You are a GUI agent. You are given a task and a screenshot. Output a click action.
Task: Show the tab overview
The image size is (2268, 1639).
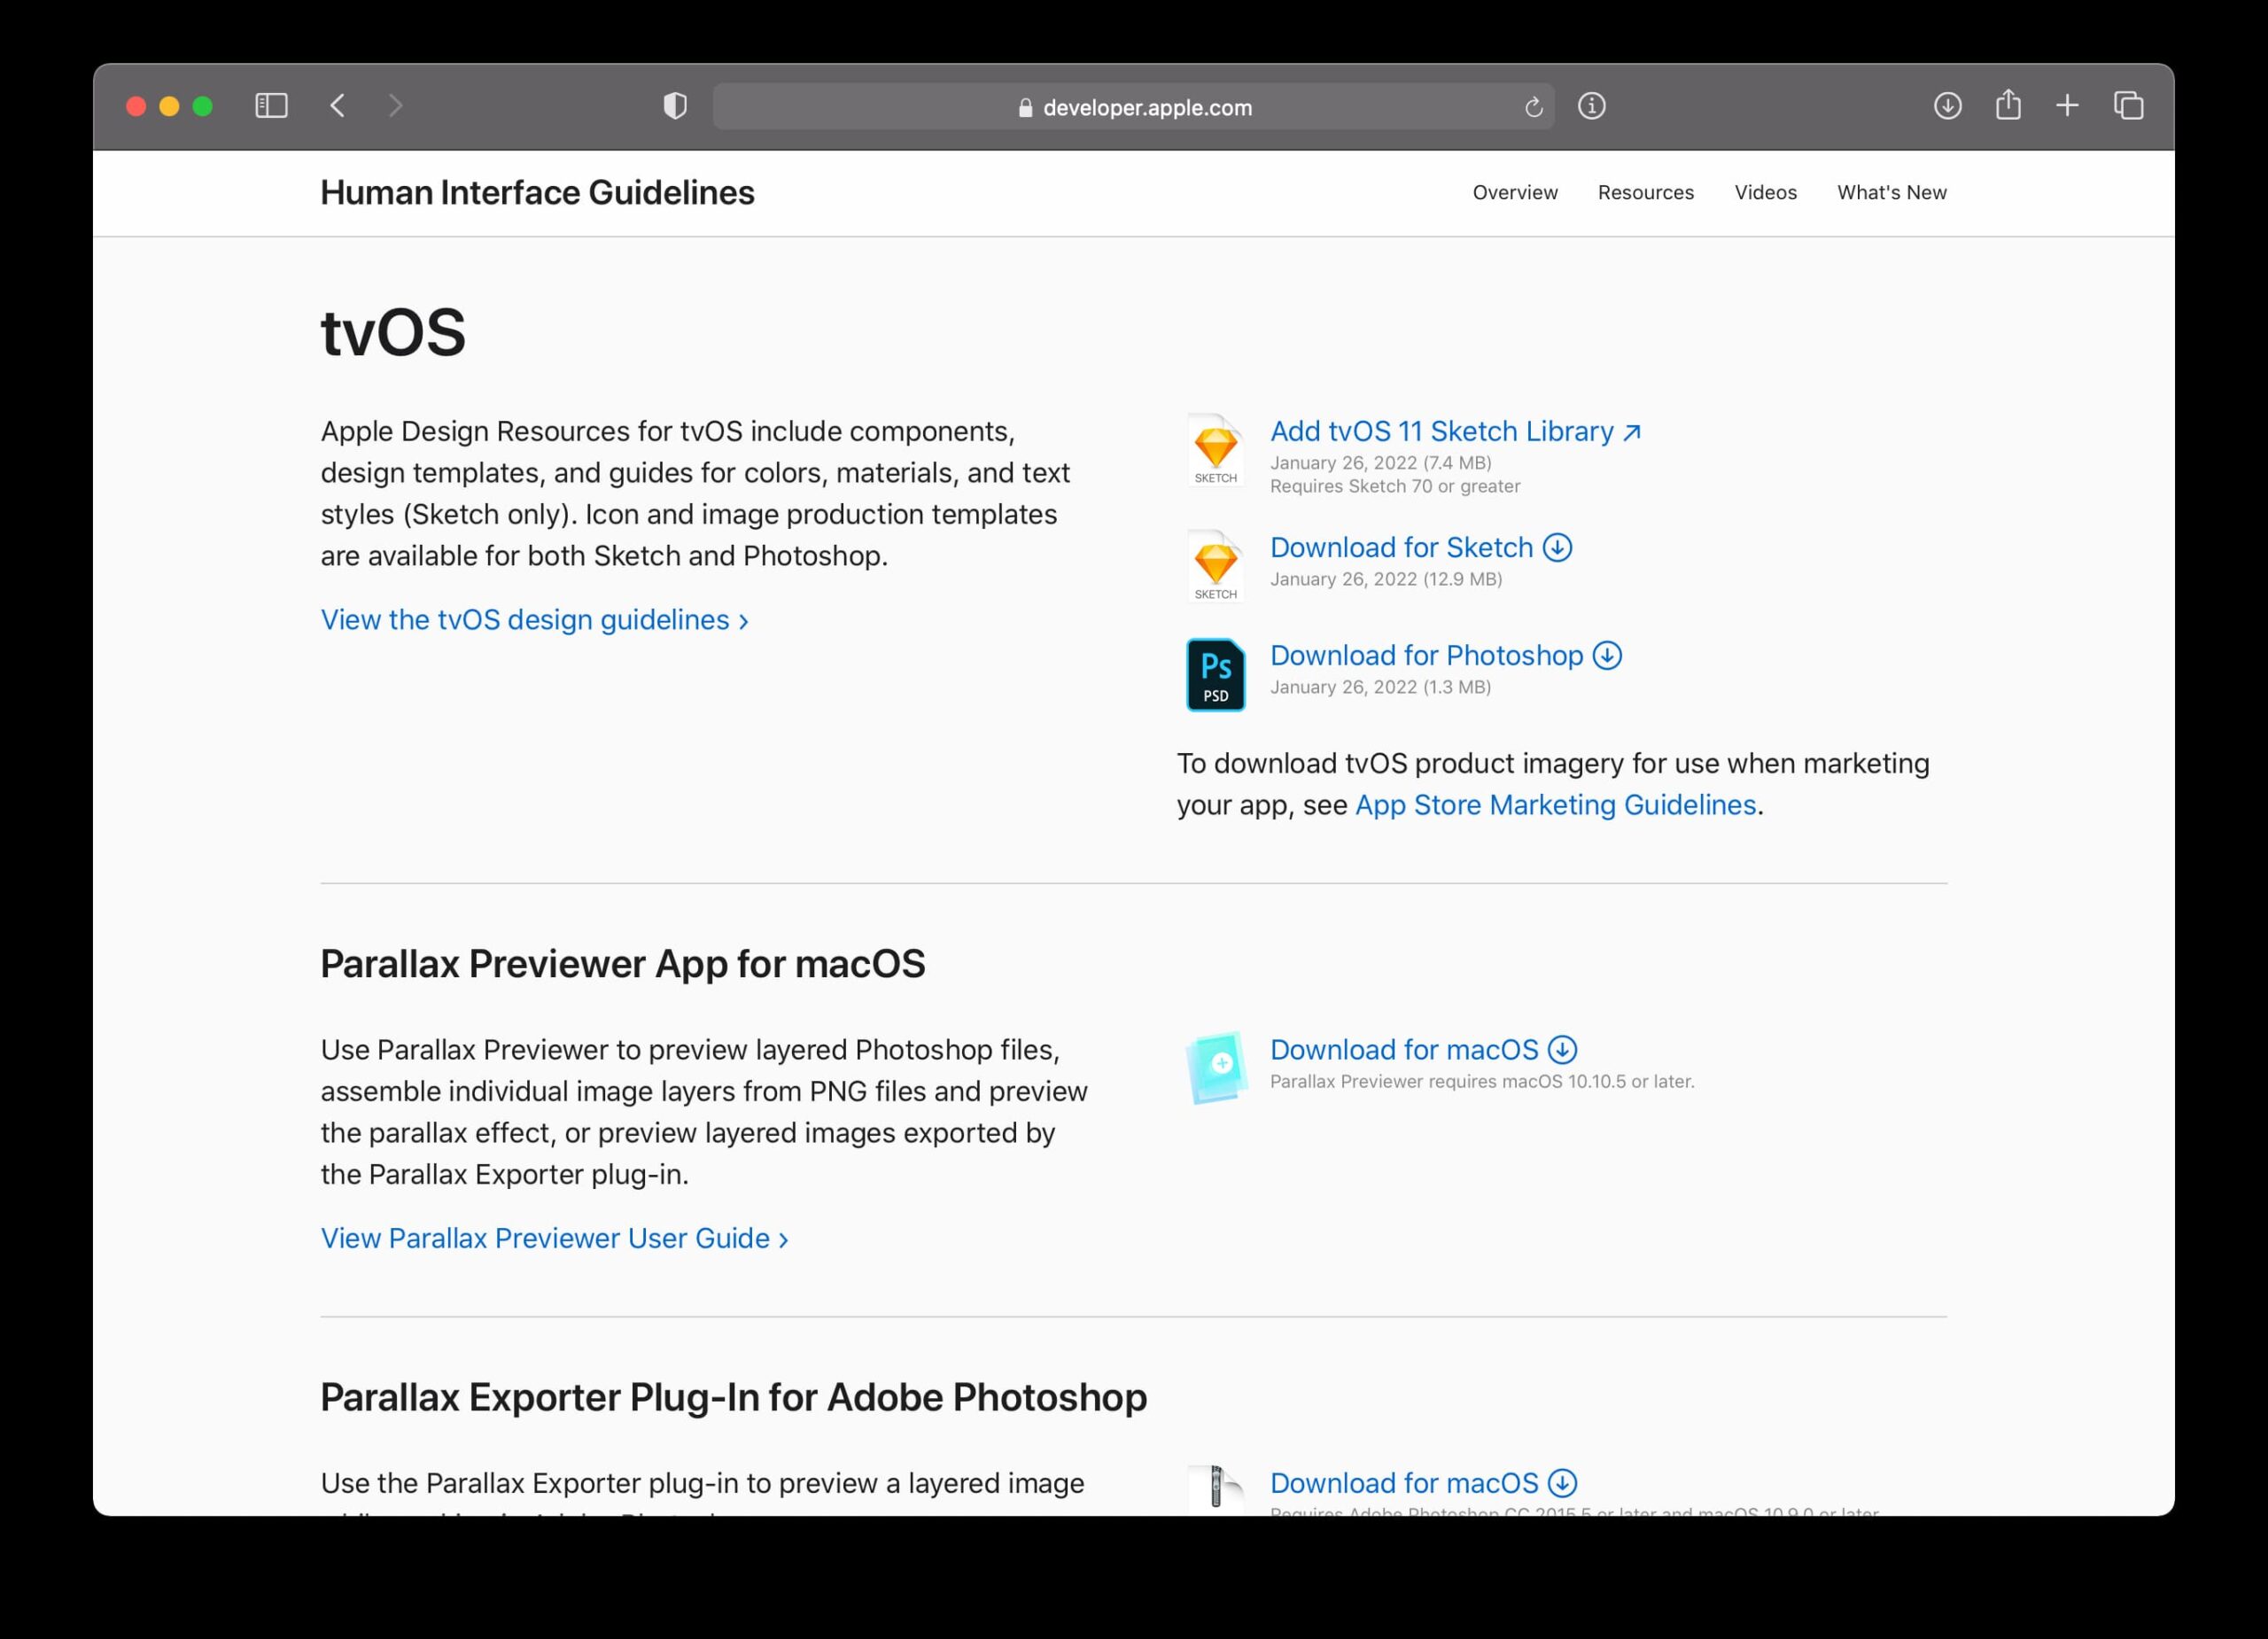pos(2128,106)
